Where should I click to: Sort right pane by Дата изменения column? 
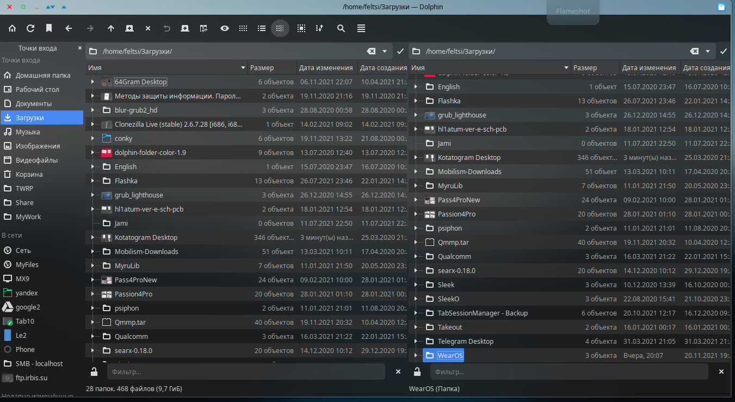click(649, 68)
